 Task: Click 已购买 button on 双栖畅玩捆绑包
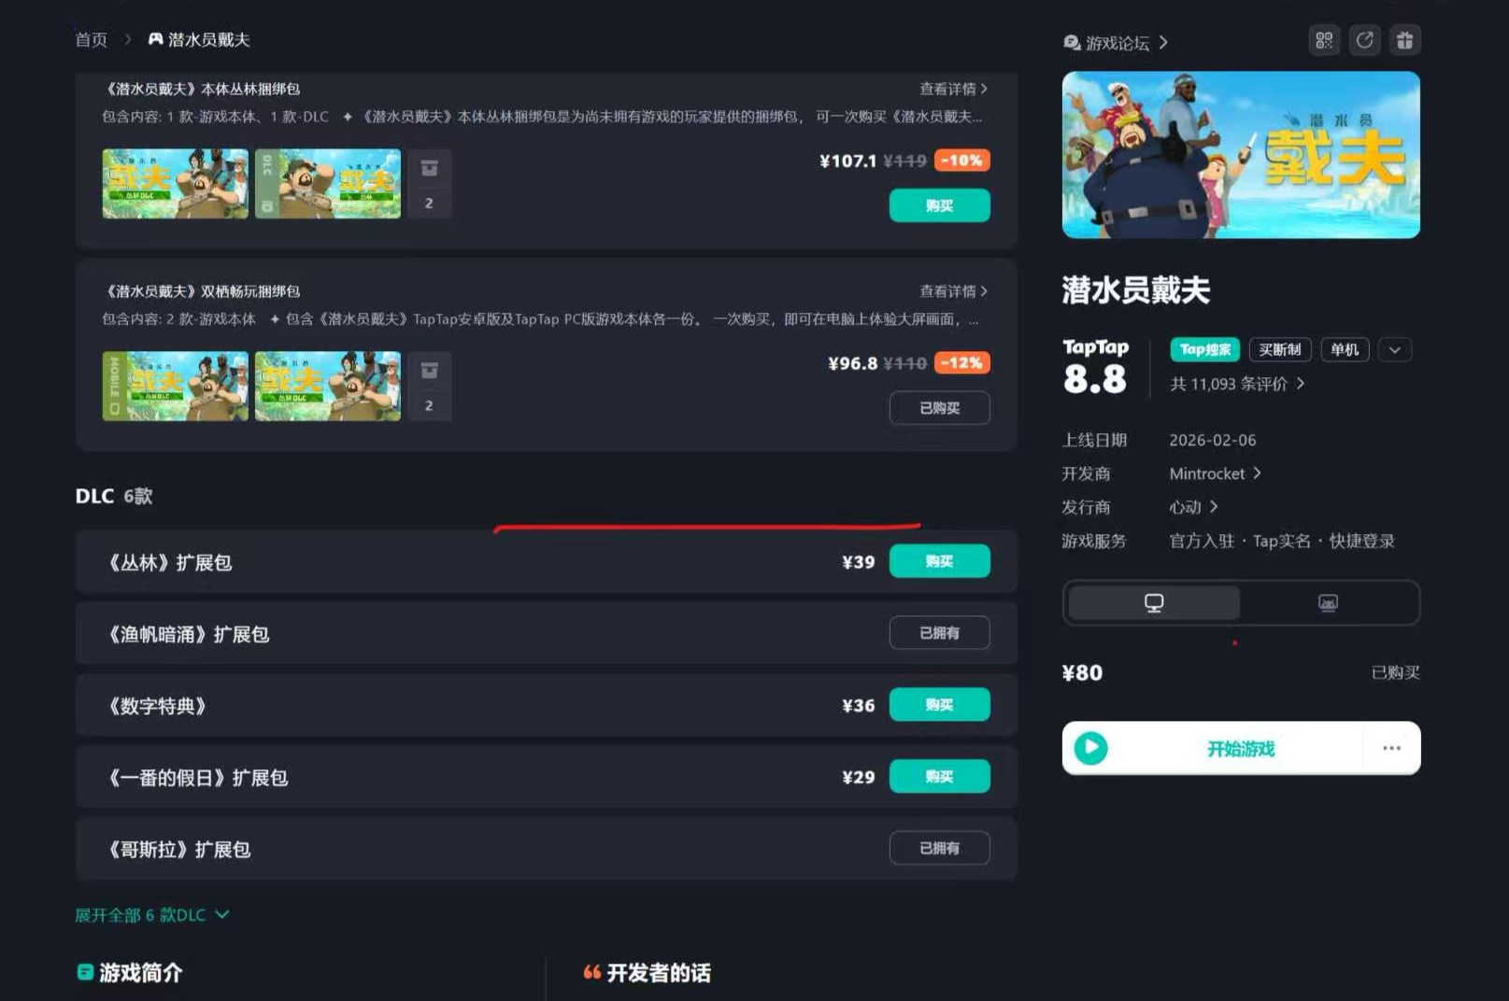click(x=939, y=408)
